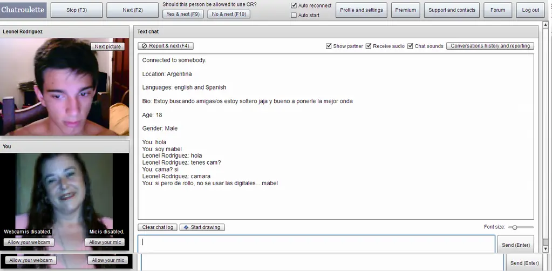
Task: Click the 'You' panel header
Action: click(65, 146)
